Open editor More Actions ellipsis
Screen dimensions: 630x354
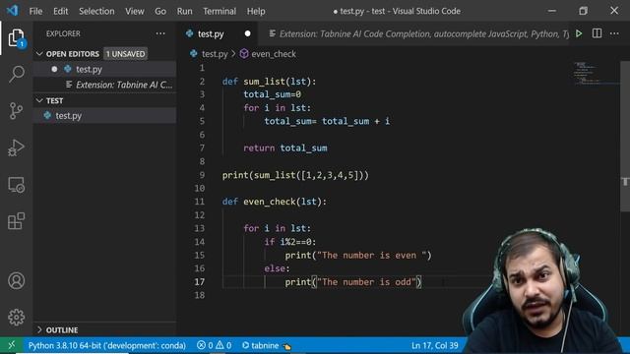tap(614, 33)
